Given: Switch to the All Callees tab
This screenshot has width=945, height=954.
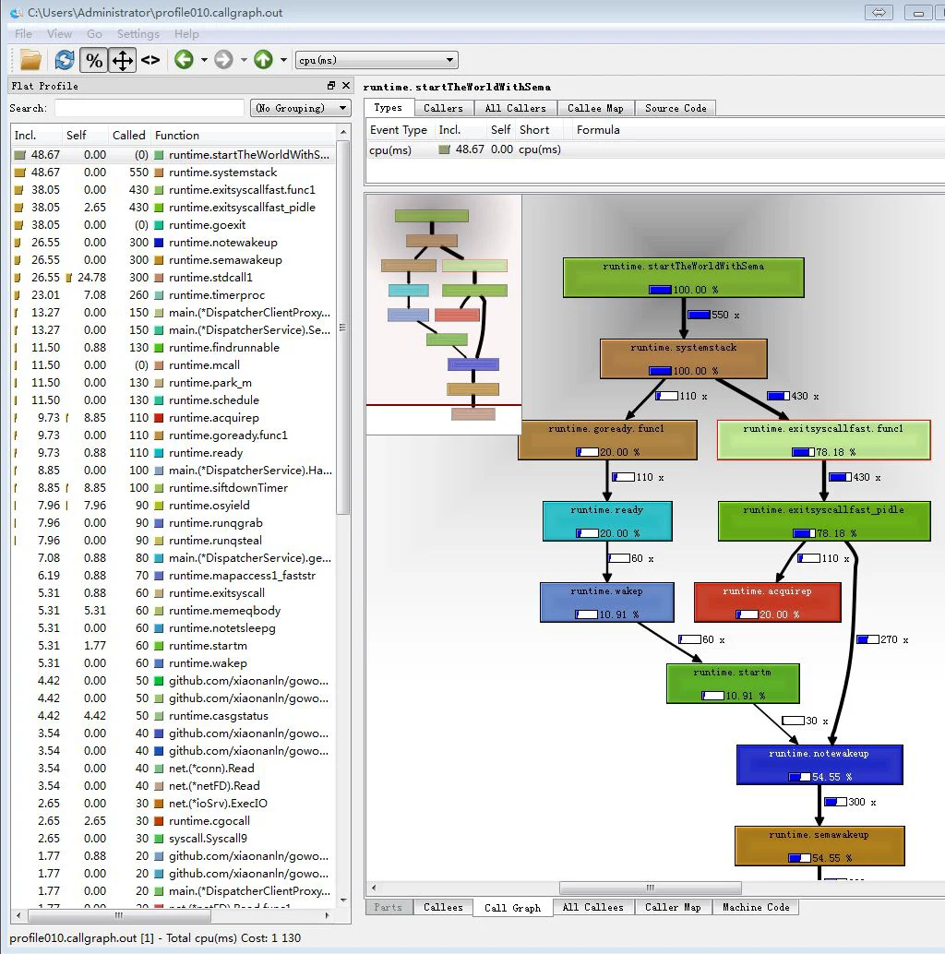Looking at the screenshot, I should point(592,907).
